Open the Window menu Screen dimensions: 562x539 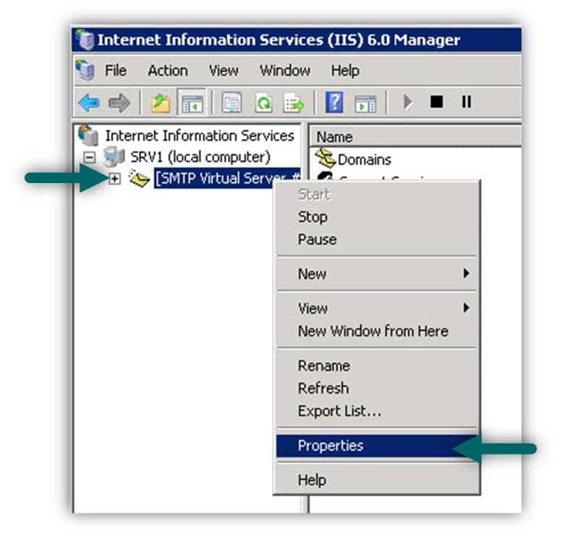tap(285, 70)
